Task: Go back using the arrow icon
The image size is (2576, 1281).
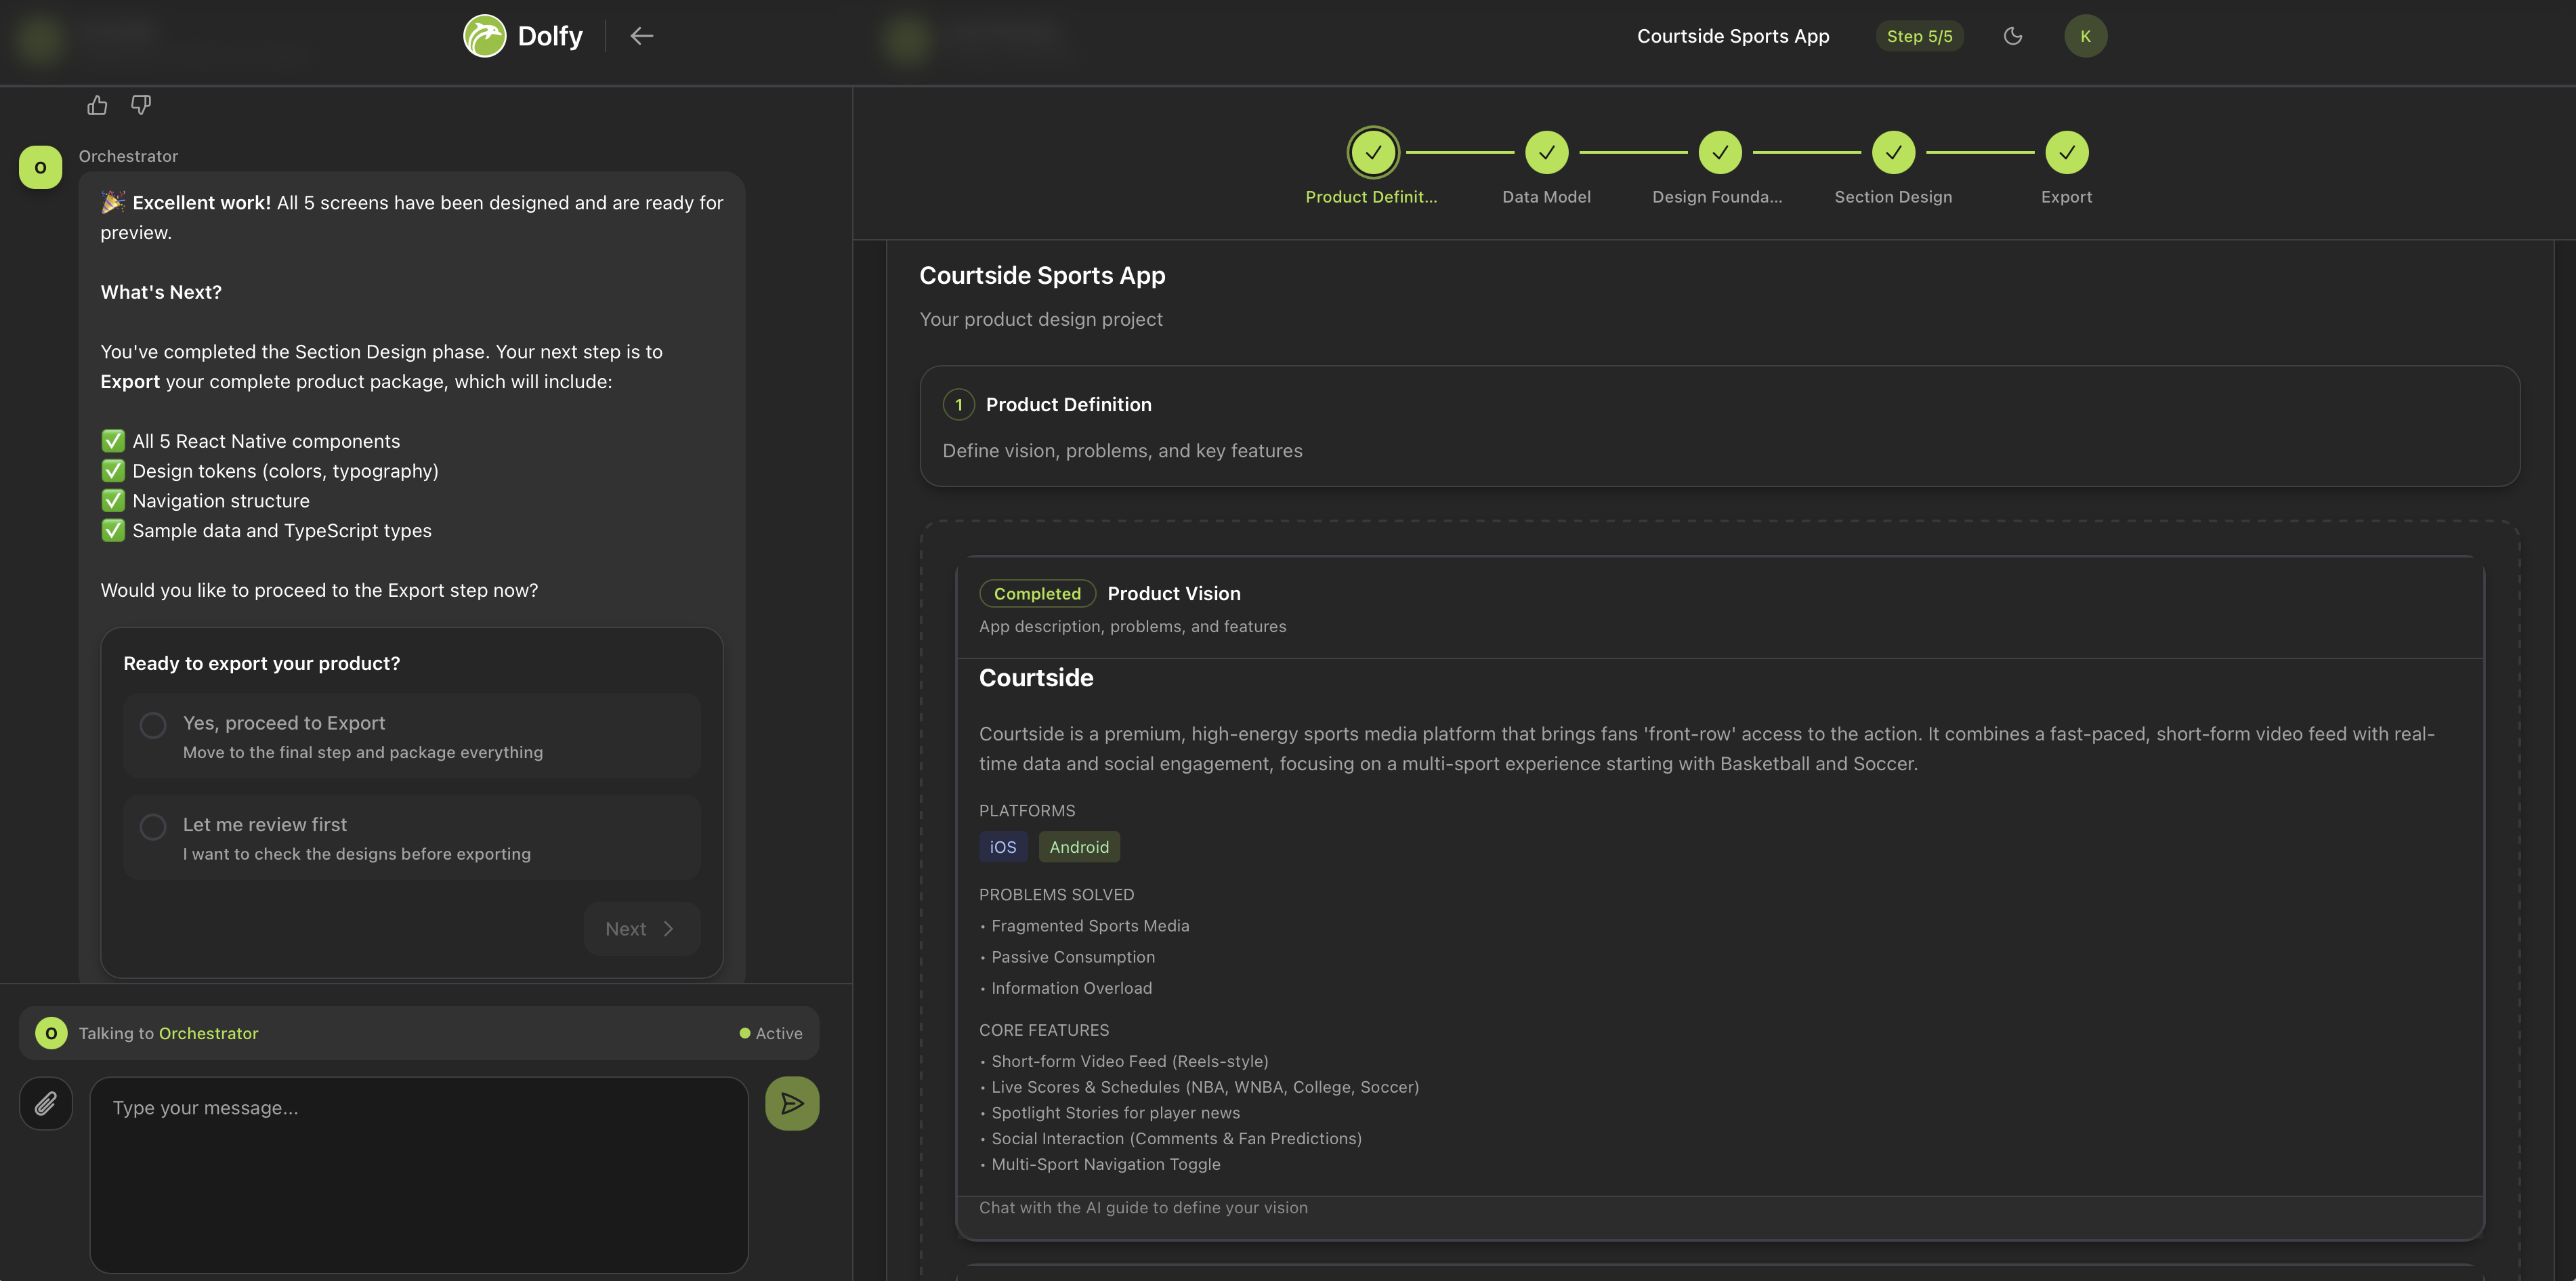Action: click(641, 35)
